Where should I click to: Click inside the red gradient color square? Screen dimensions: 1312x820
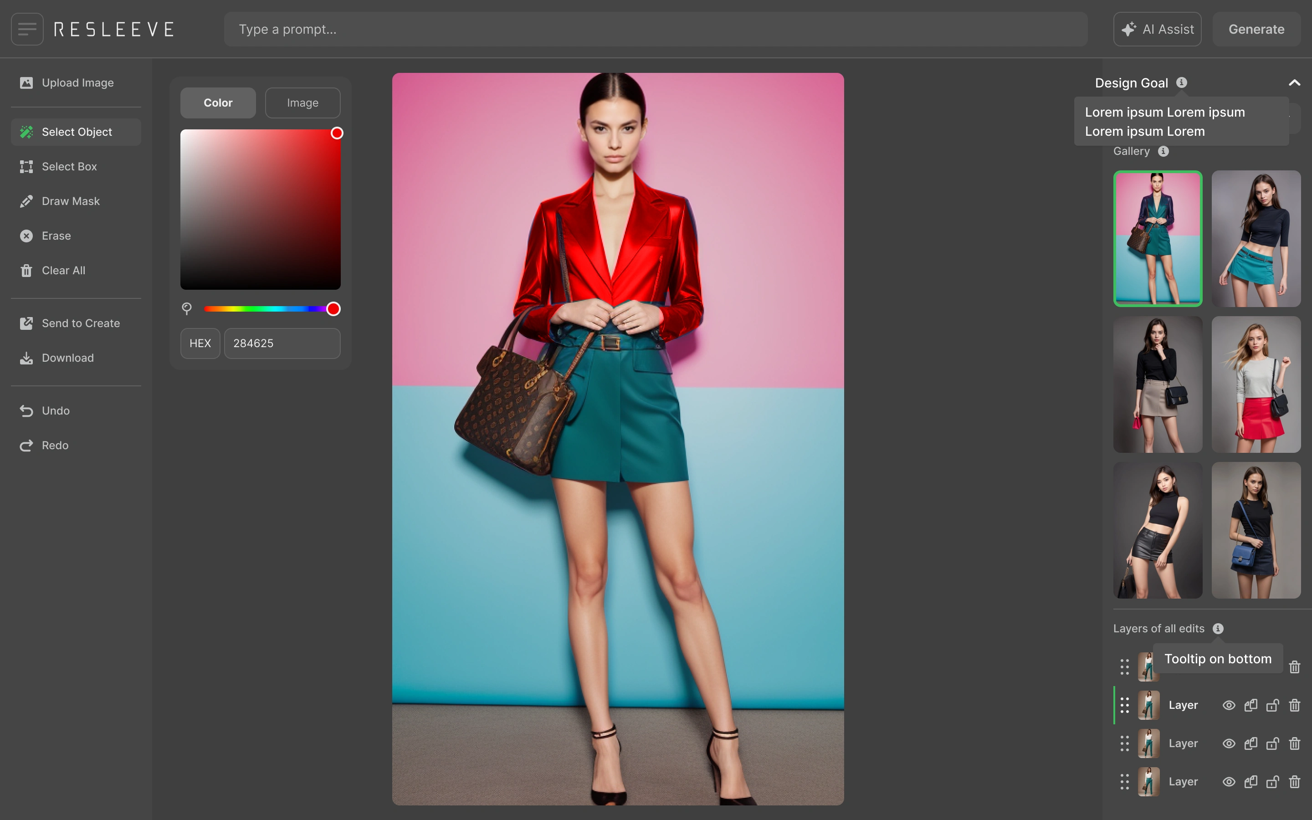(x=260, y=210)
